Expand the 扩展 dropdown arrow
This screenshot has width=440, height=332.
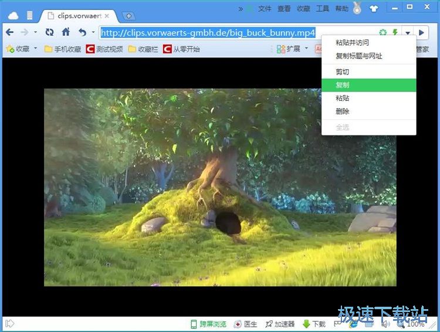tap(306, 48)
